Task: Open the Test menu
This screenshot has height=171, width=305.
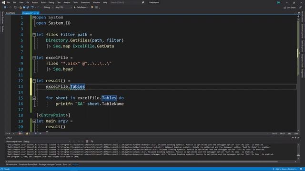Action: pos(59,2)
